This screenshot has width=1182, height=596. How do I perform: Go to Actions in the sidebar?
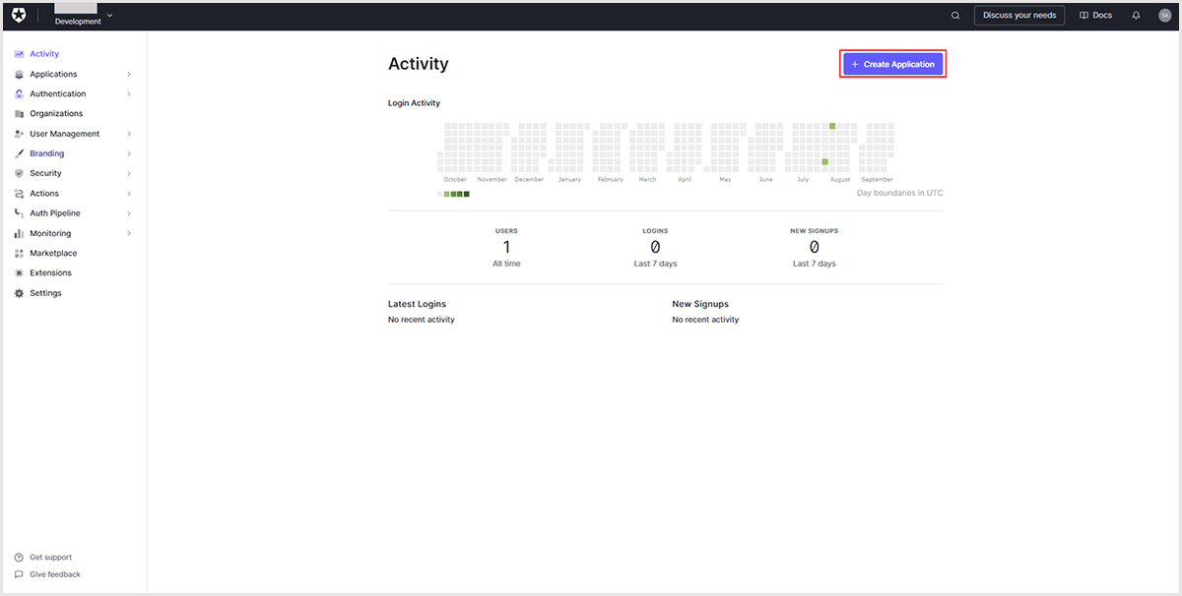pos(44,194)
